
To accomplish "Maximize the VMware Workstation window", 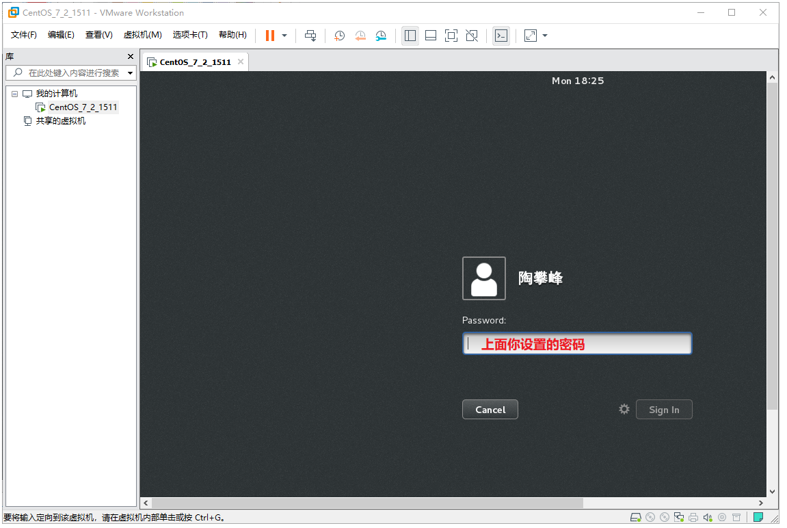I will click(732, 12).
